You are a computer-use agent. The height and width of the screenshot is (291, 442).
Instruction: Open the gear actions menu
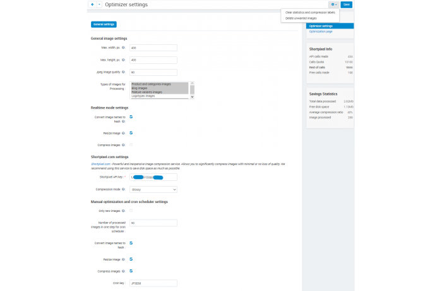click(x=334, y=4)
